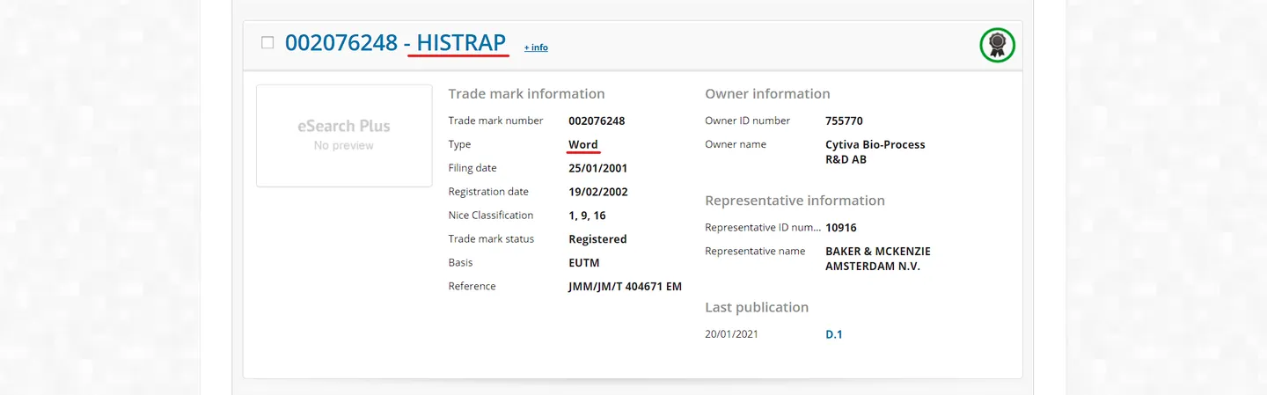Open the D.1 last publication link
The image size is (1267, 395).
coord(834,334)
